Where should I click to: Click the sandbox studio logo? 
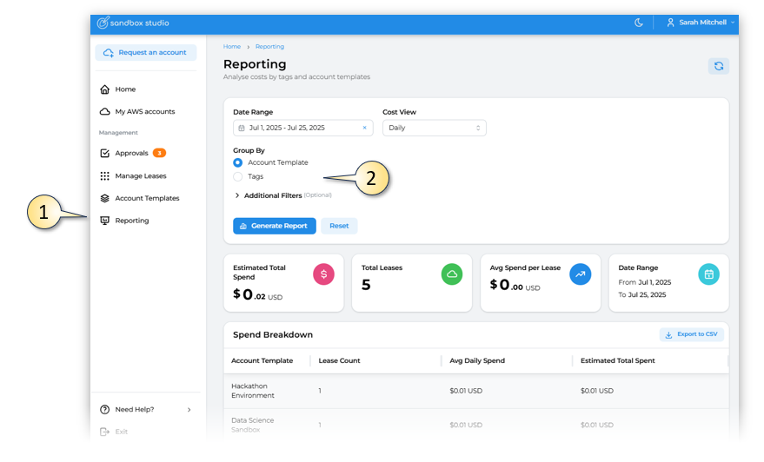(133, 23)
